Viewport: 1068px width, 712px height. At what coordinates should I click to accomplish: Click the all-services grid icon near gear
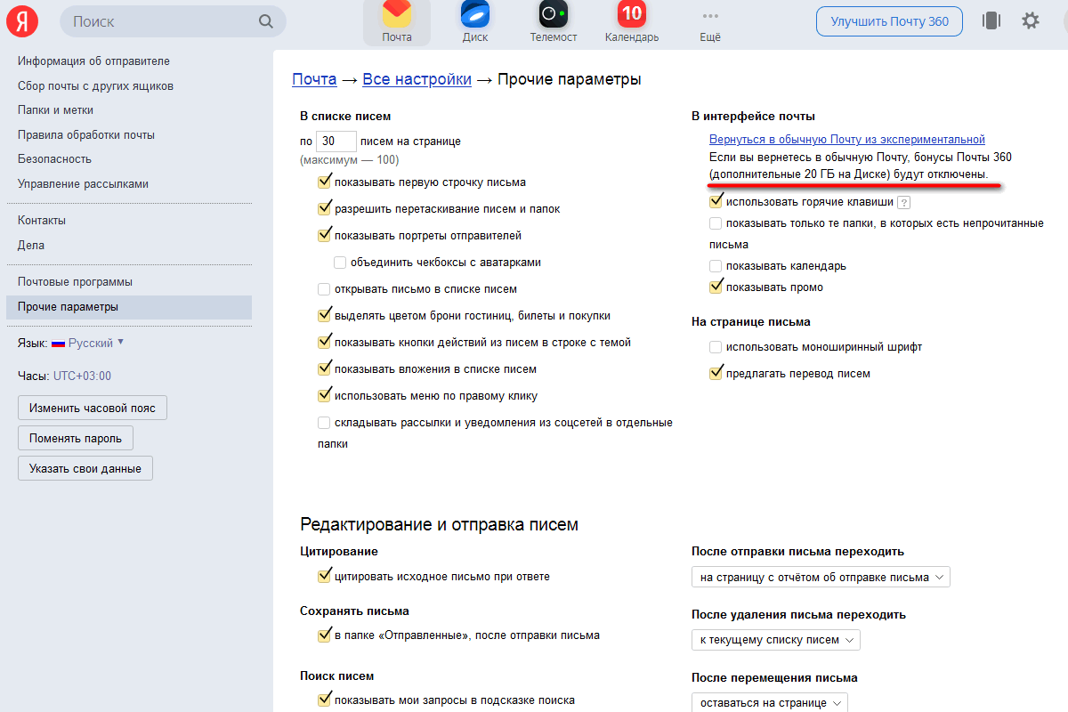(991, 20)
